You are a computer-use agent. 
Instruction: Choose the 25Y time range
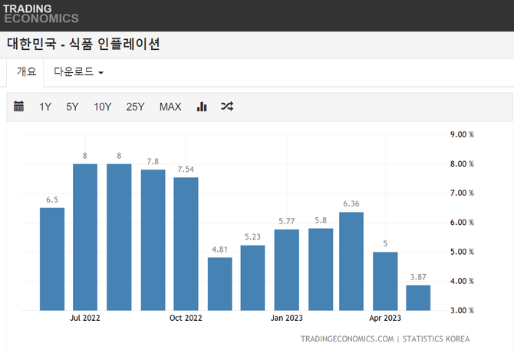(x=135, y=107)
